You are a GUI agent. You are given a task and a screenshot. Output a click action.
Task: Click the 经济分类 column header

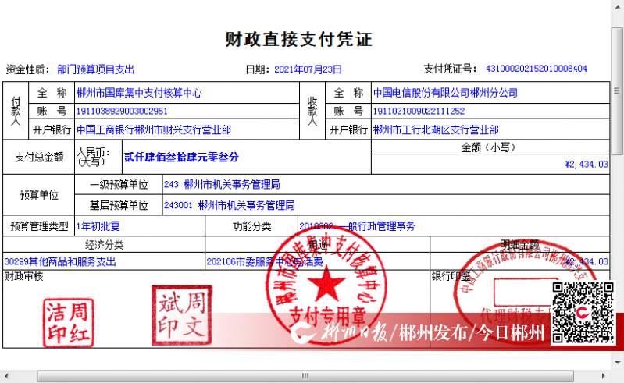coord(105,245)
